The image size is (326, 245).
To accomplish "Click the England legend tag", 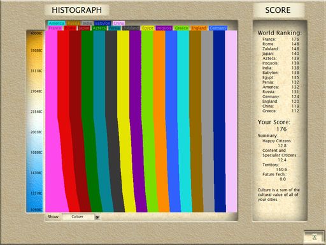I will pos(199,28).
